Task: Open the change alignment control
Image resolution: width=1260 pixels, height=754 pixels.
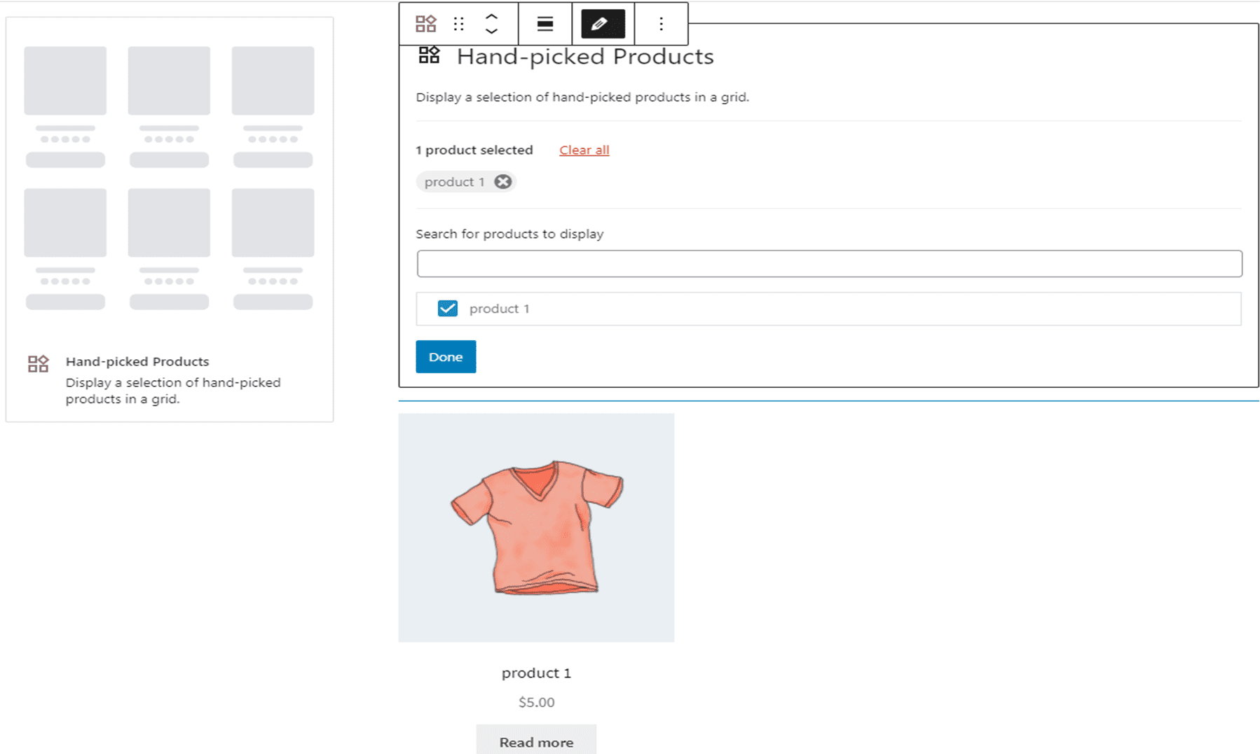Action: tap(545, 24)
